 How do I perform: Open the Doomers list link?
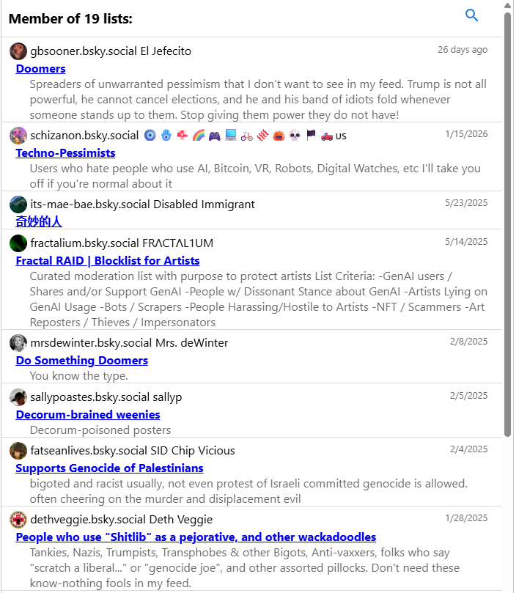click(x=40, y=69)
